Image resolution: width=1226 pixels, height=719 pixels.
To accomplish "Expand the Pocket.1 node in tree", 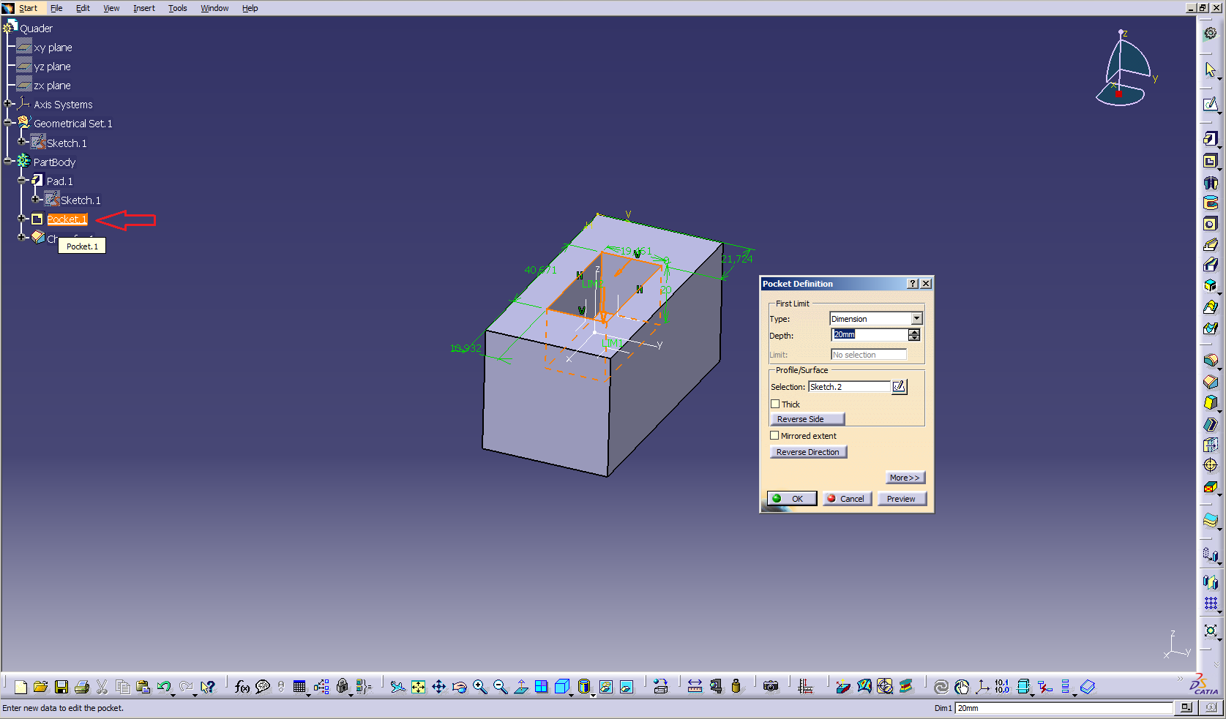I will 22,219.
